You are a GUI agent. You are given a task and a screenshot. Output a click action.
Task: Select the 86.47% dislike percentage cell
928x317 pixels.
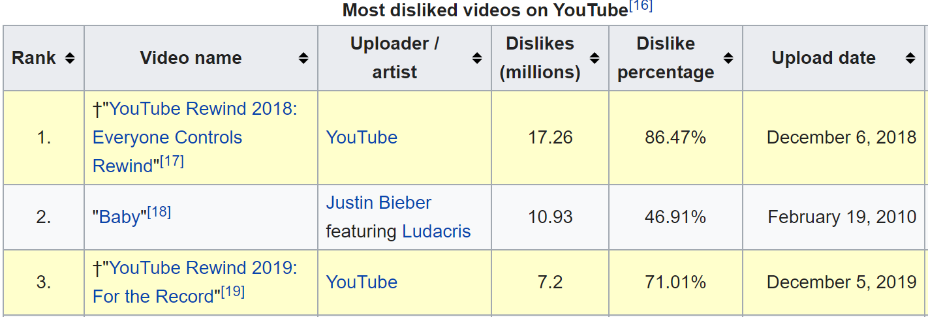tap(675, 138)
